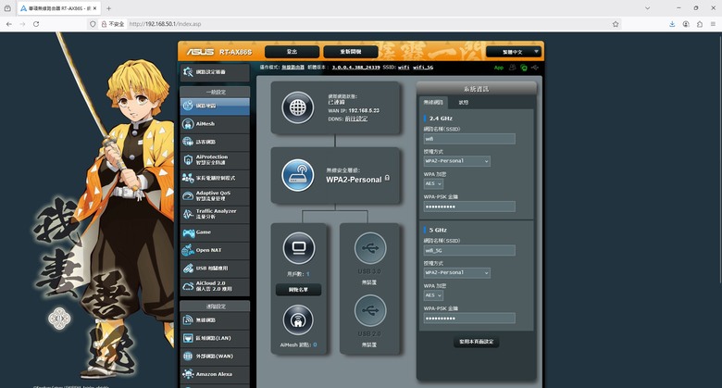
Task: Click the USB 2.0 port icon
Action: [370, 310]
